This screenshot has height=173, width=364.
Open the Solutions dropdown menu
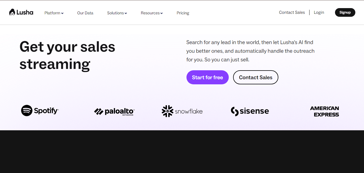click(117, 13)
